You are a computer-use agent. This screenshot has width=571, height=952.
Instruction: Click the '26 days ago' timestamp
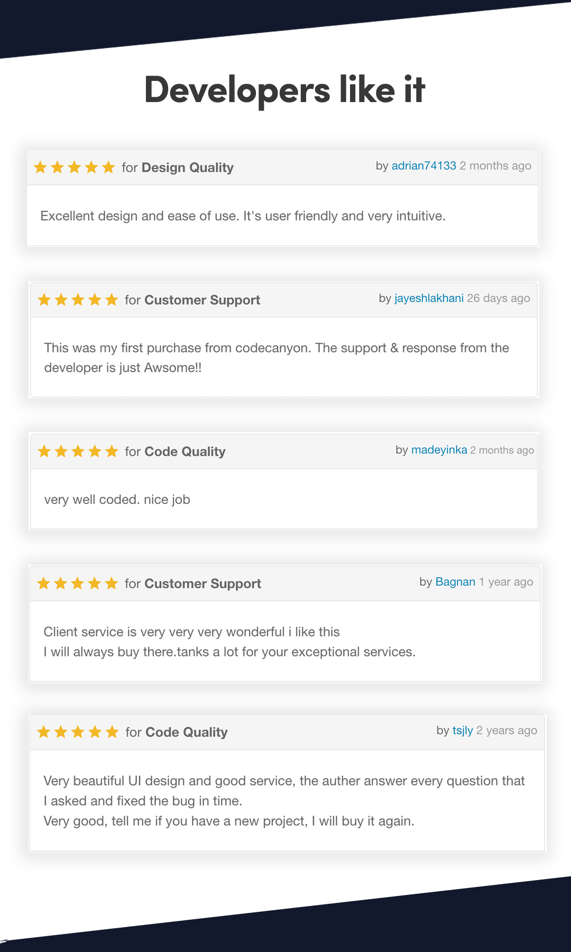pos(499,298)
